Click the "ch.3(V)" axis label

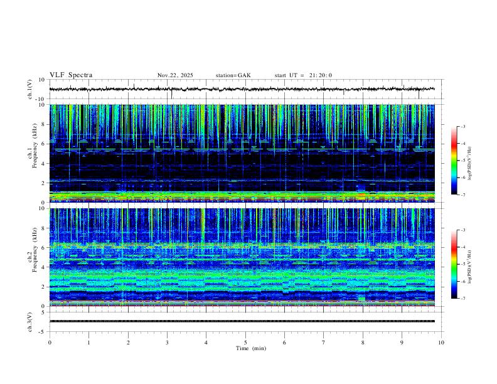coord(29,323)
